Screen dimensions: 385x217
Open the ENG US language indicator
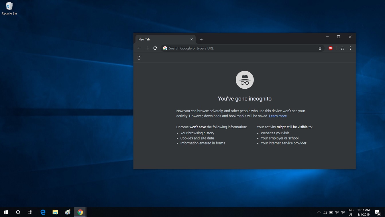(x=350, y=212)
